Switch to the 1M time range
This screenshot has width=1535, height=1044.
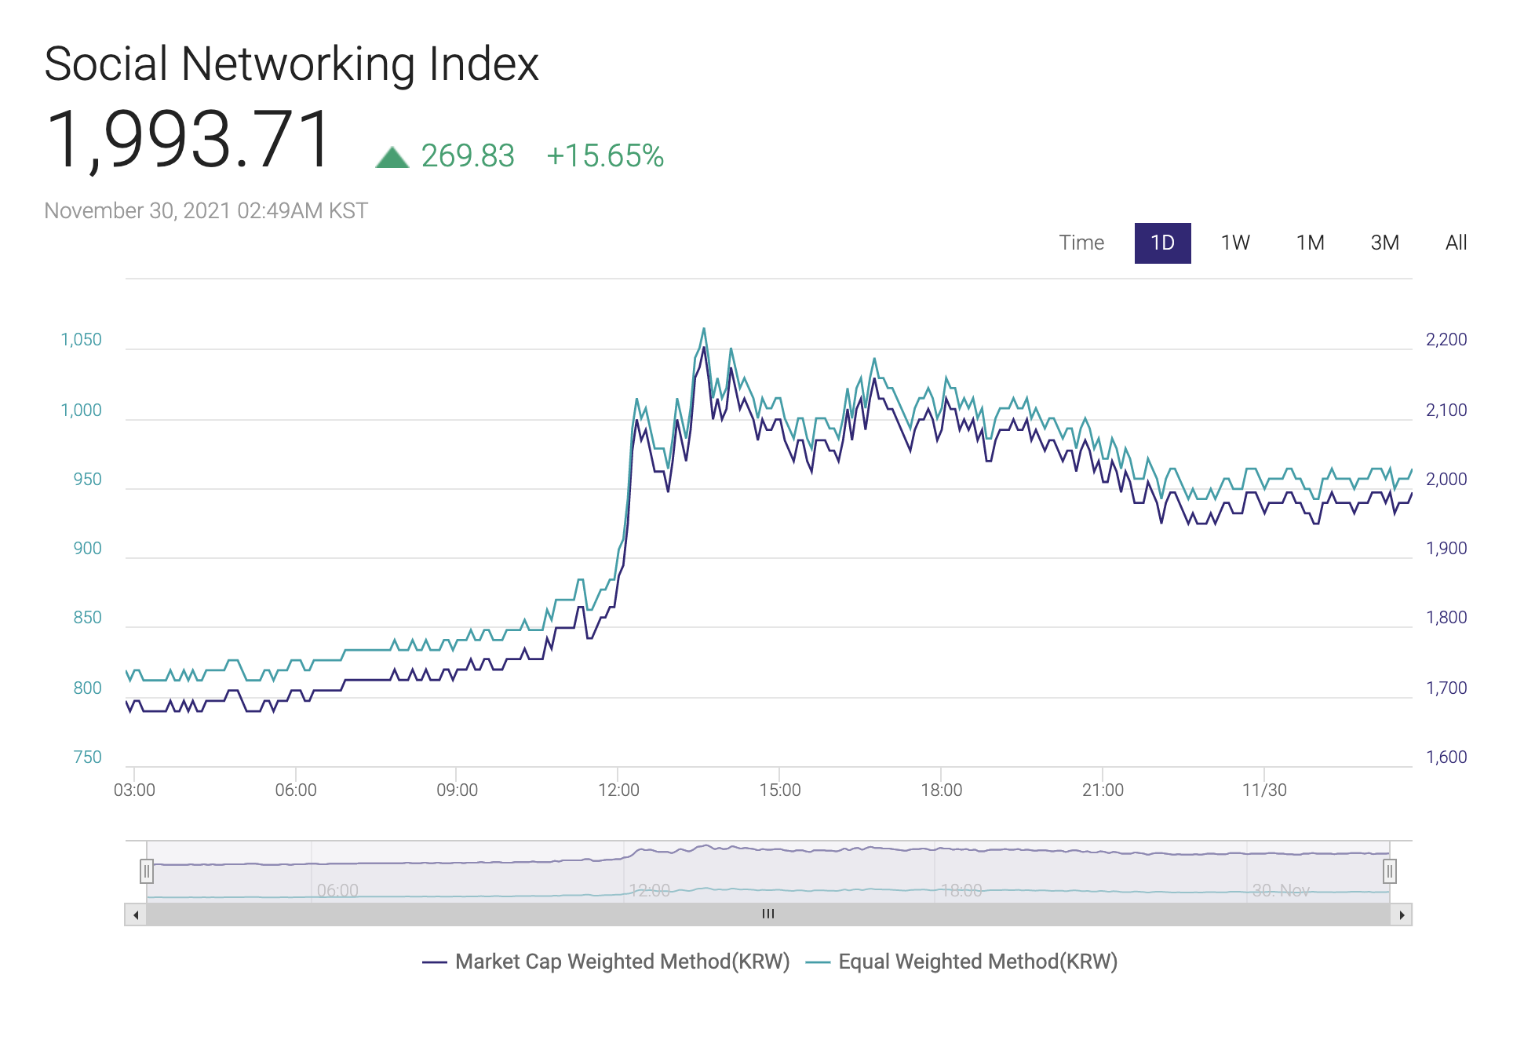tap(1309, 243)
